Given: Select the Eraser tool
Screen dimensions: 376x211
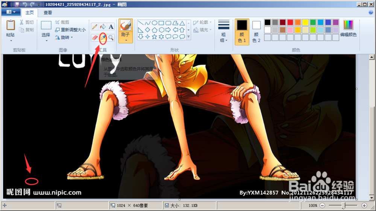Looking at the screenshot, I should coord(95,38).
